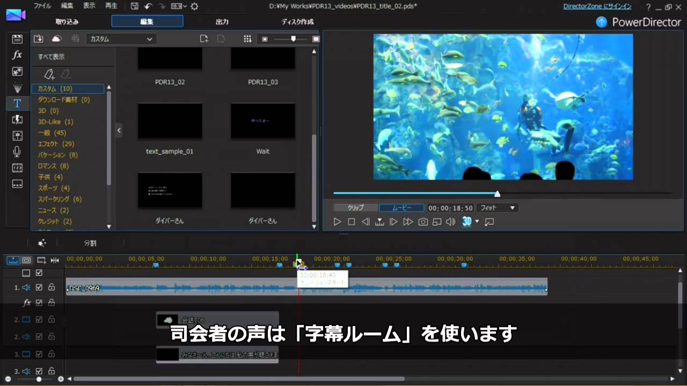
Task: Open the カスタム category dropdown
Action: coord(121,39)
